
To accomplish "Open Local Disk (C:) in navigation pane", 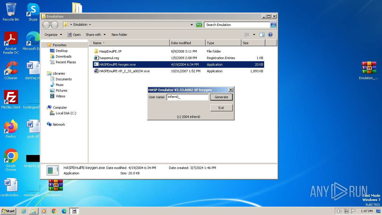I will tap(66, 113).
